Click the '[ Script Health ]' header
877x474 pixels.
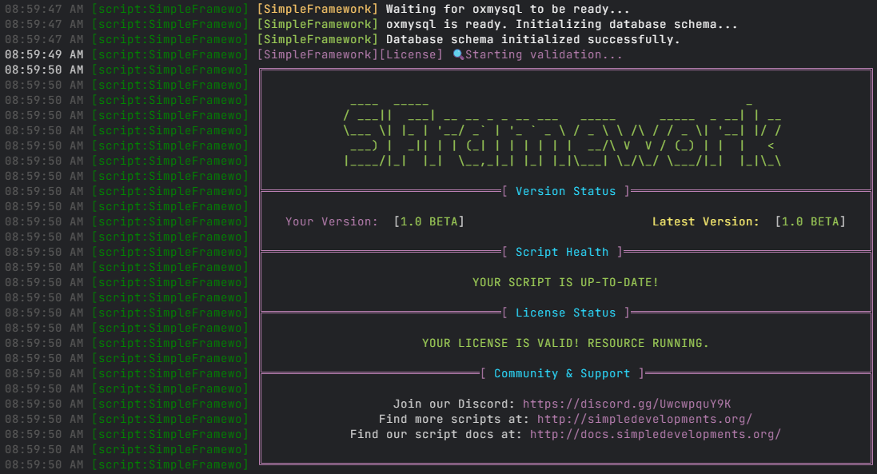click(561, 252)
